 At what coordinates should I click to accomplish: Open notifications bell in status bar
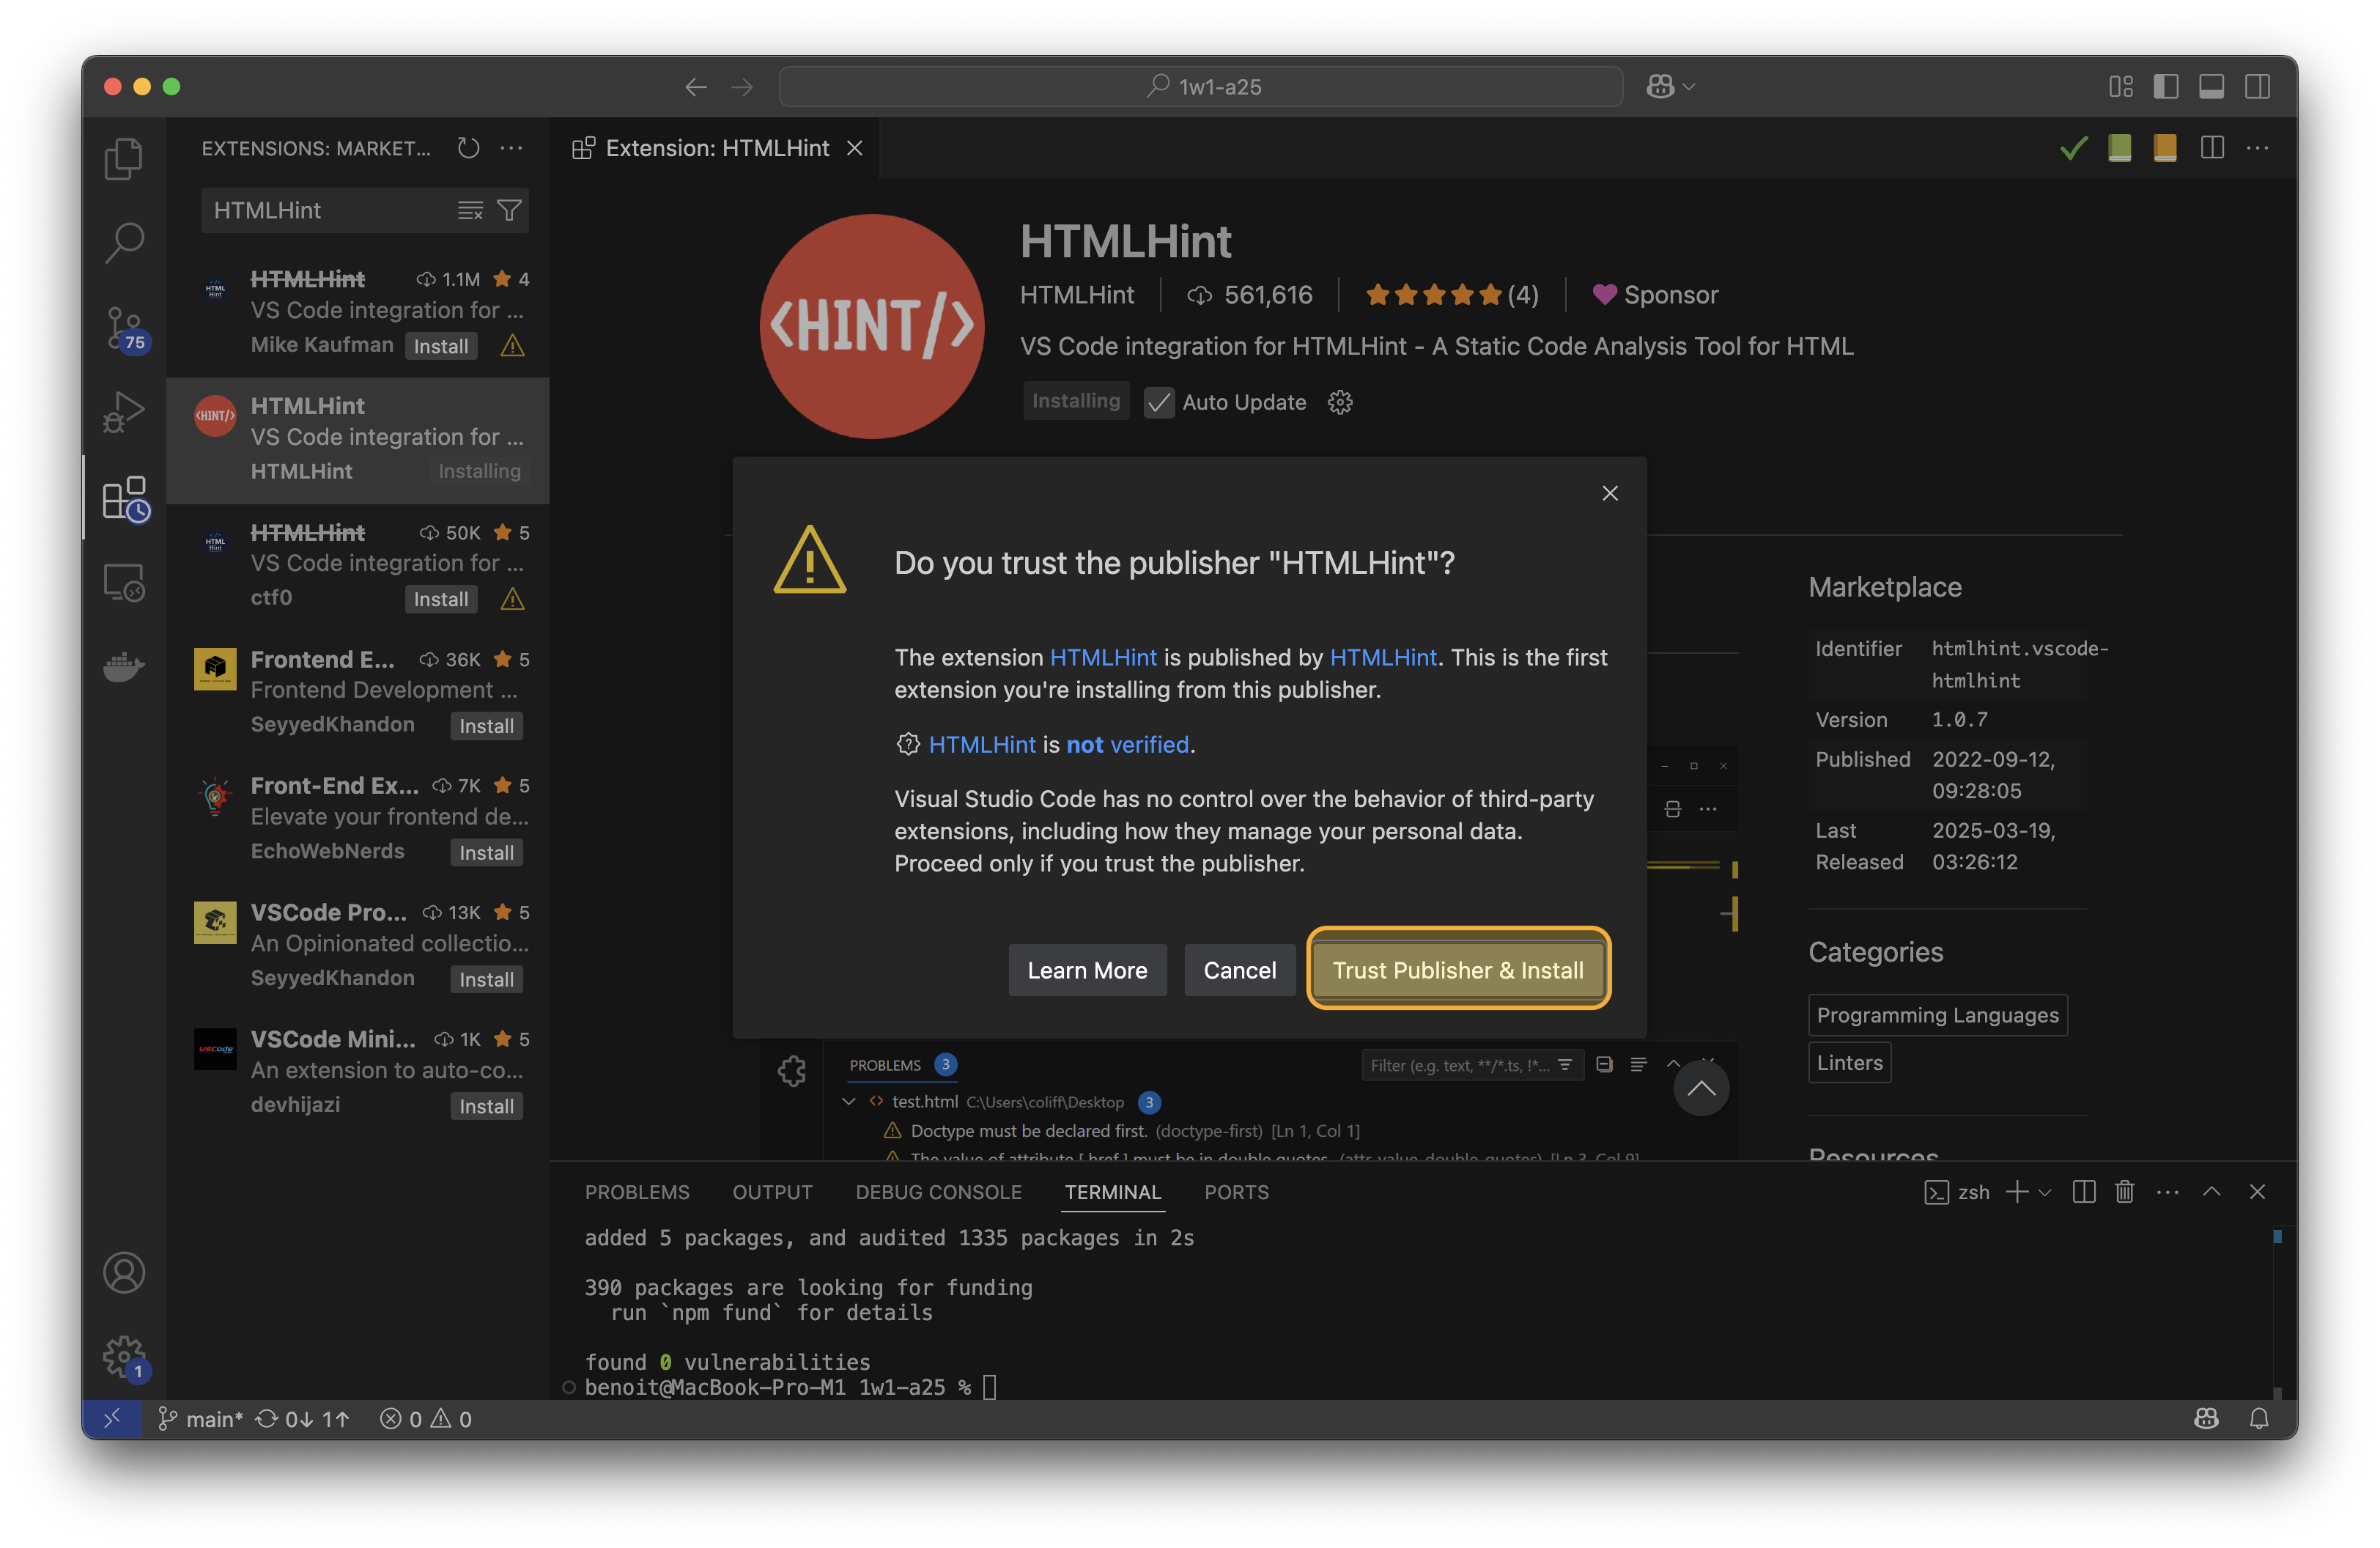click(2259, 1419)
